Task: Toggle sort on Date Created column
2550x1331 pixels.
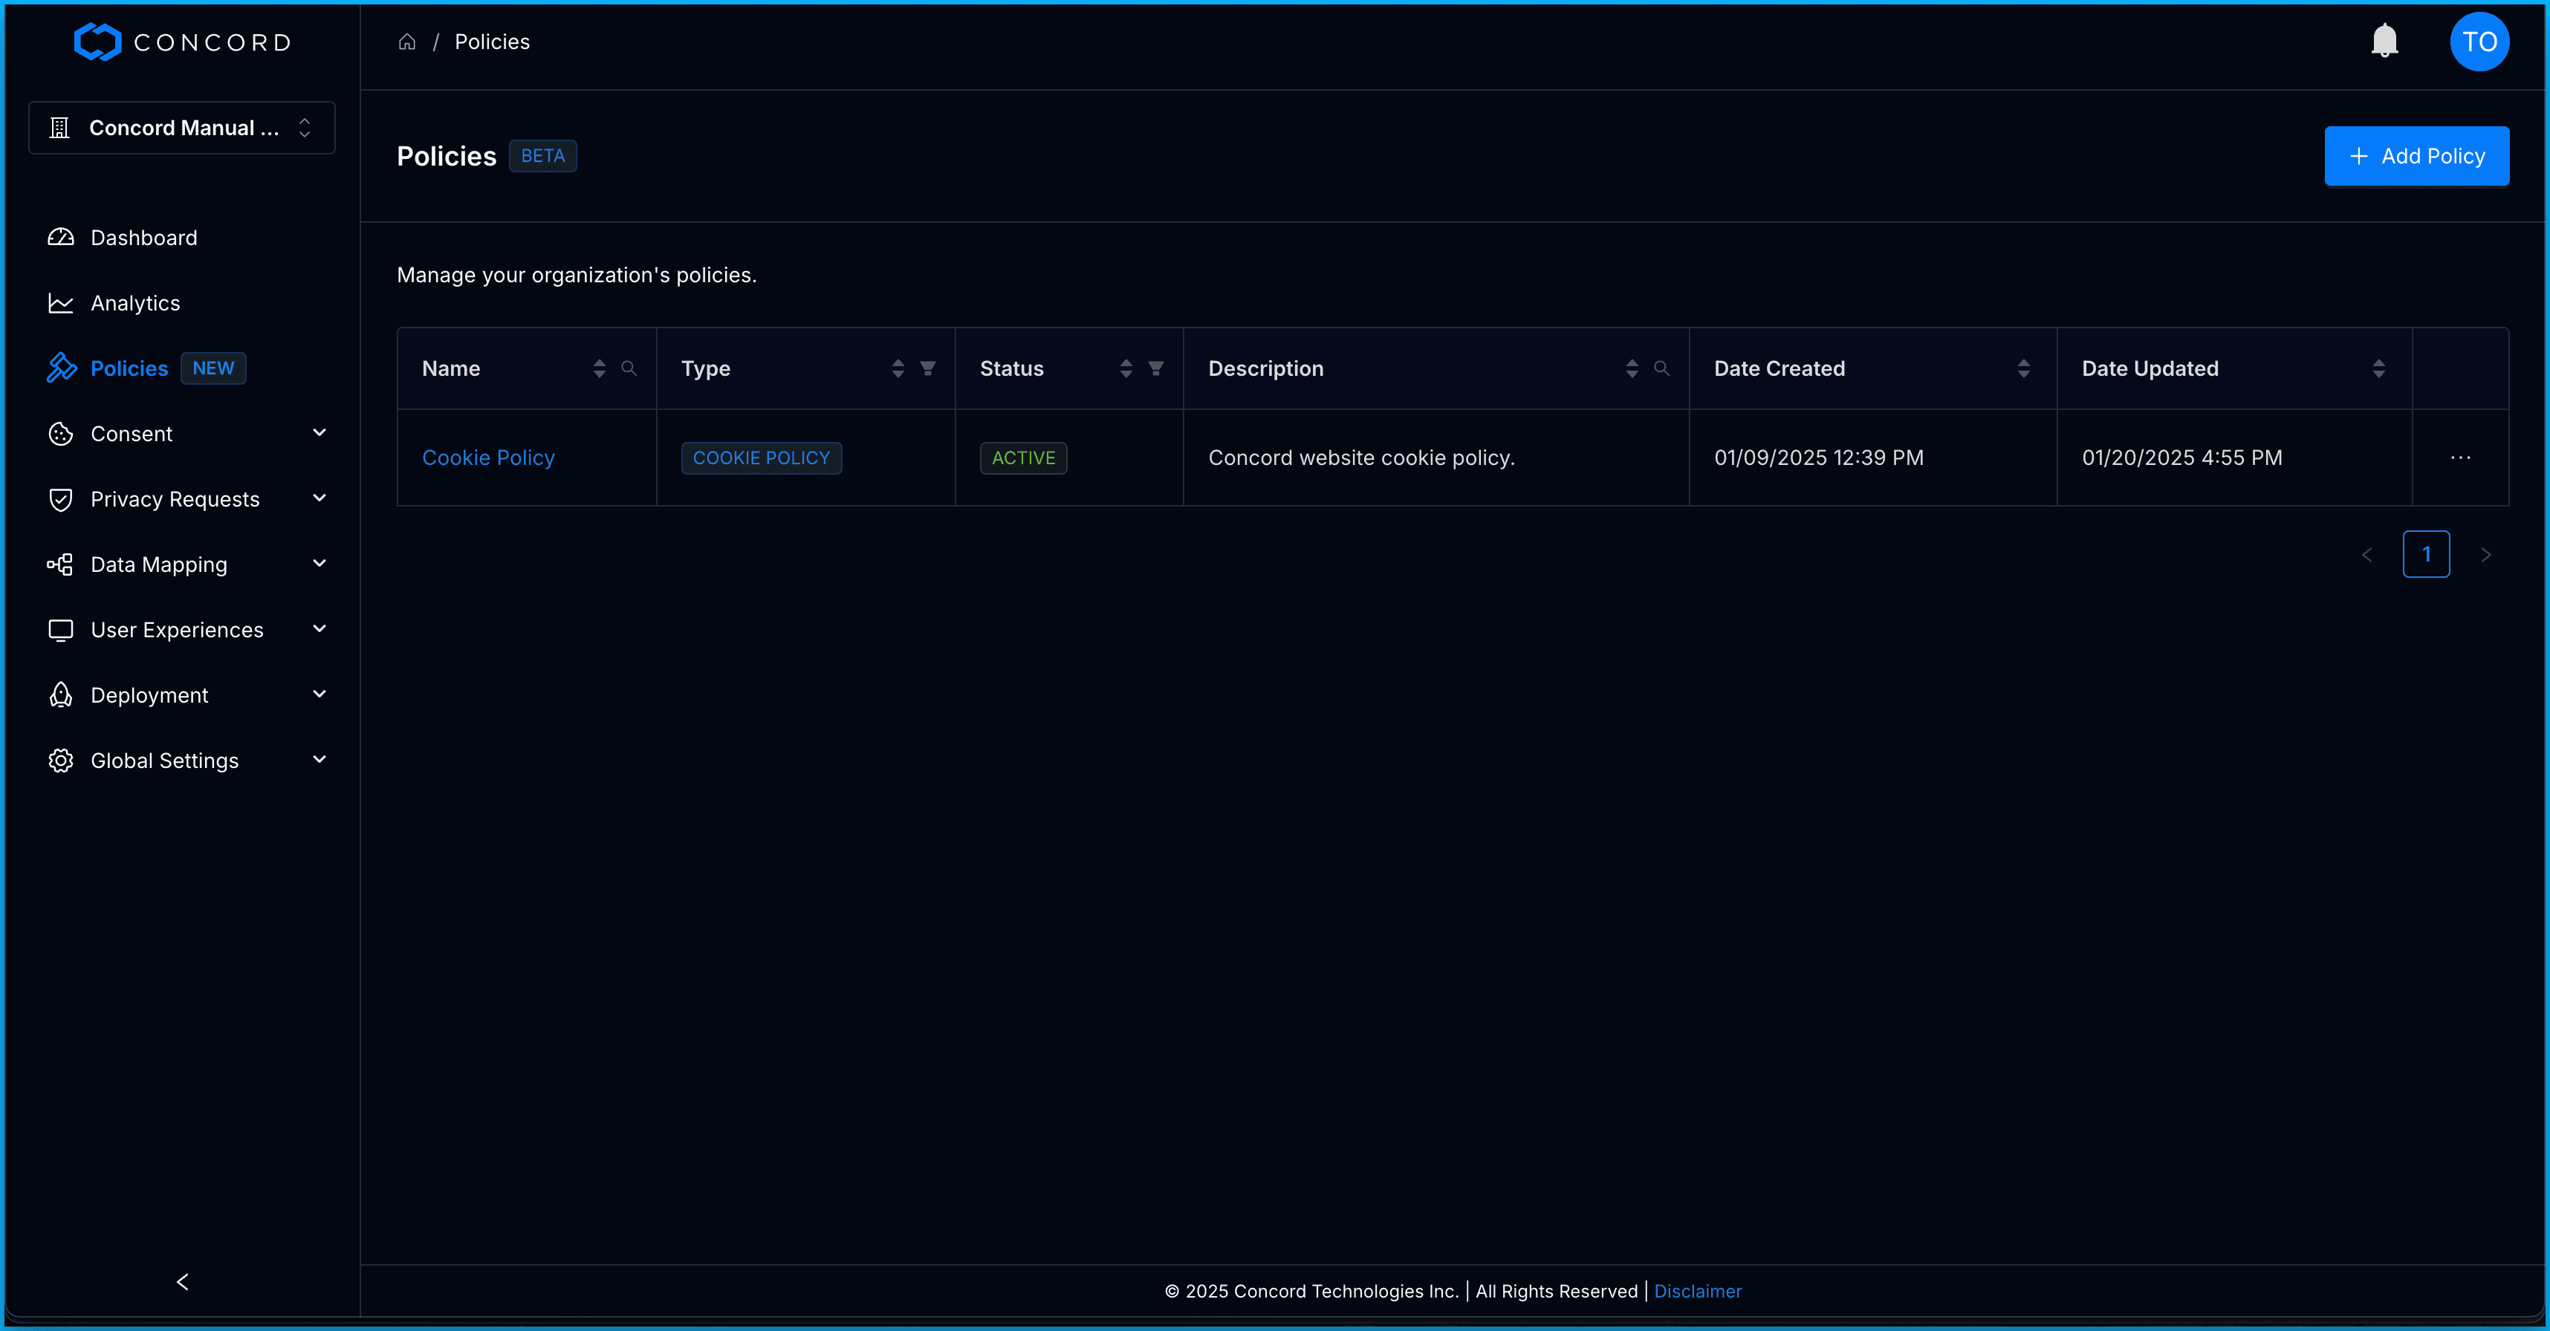Action: point(2023,368)
